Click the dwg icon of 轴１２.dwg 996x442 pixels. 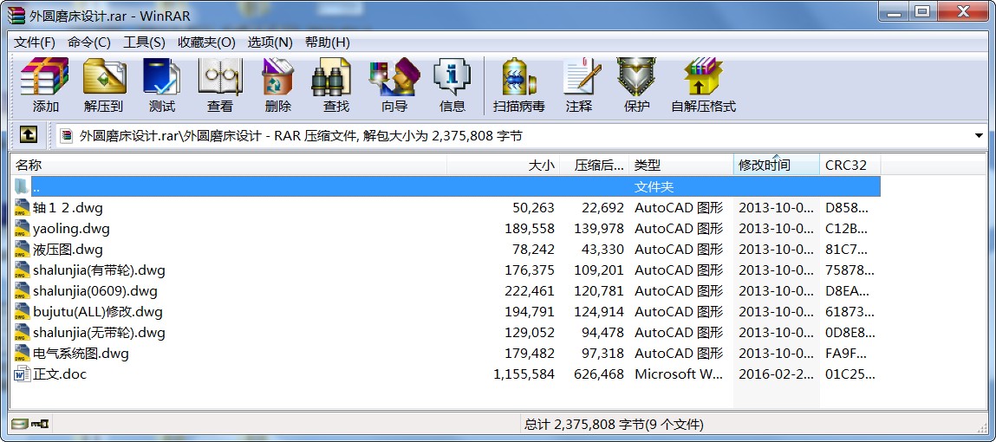(x=23, y=207)
